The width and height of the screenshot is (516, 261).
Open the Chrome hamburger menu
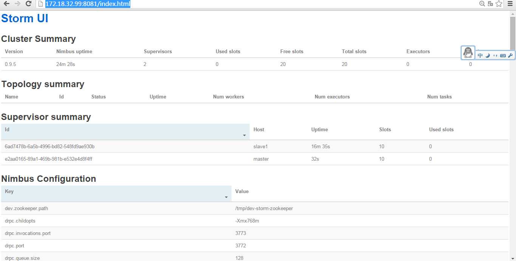510,4
